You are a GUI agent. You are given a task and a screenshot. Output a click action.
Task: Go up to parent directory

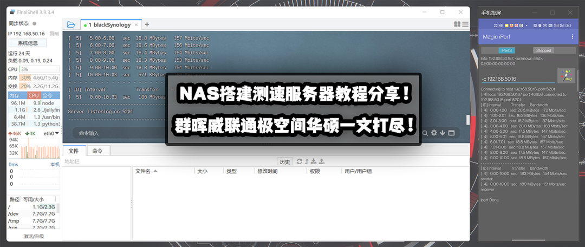[x=307, y=161]
